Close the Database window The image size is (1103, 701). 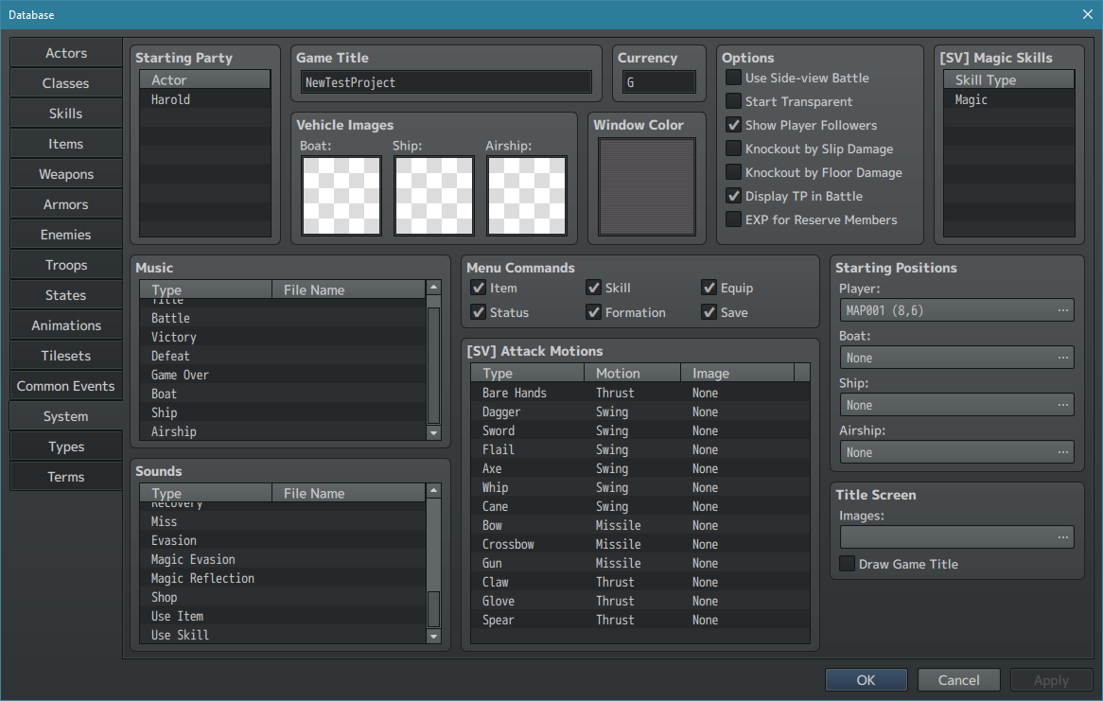1088,14
